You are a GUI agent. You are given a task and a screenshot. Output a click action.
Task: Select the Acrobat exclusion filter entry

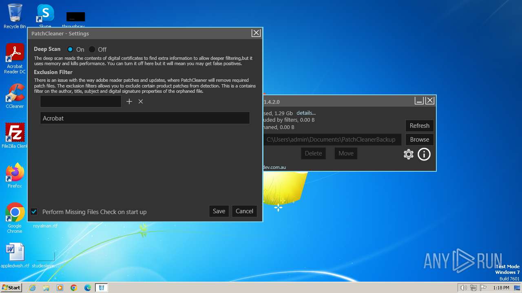[145, 118]
